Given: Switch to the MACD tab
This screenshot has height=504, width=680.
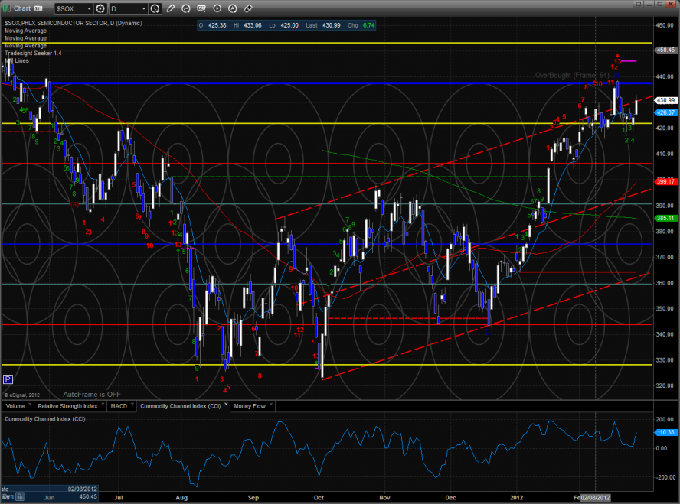Looking at the screenshot, I should click(119, 405).
